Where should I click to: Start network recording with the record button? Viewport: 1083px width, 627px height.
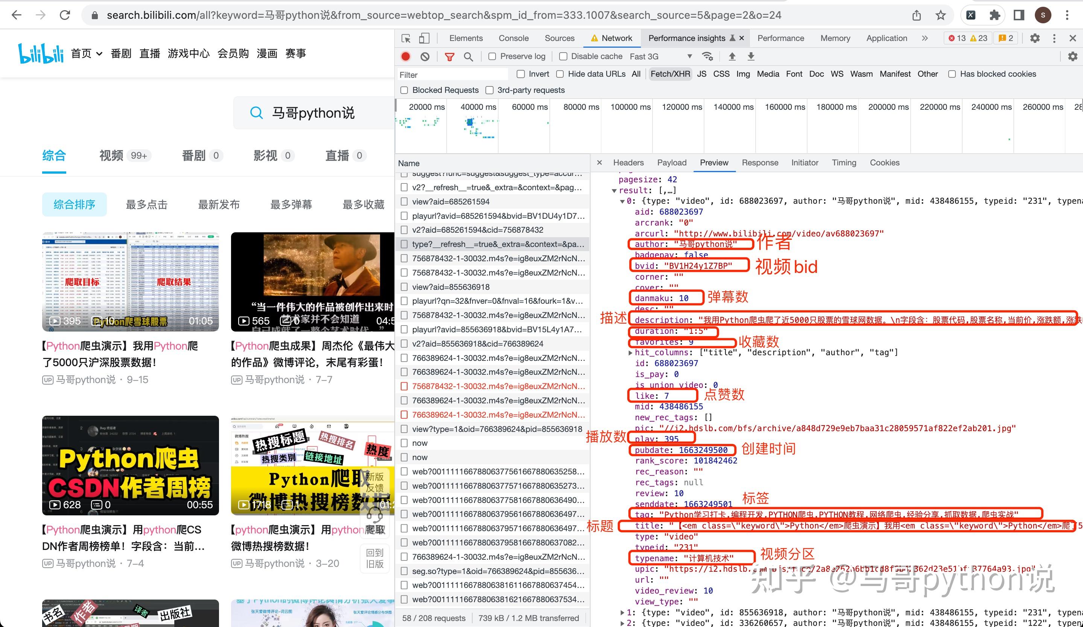click(x=405, y=56)
